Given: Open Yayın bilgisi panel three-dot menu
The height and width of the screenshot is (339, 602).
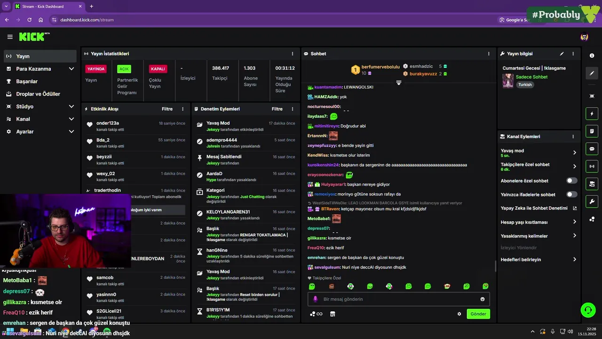Looking at the screenshot, I should [x=573, y=54].
